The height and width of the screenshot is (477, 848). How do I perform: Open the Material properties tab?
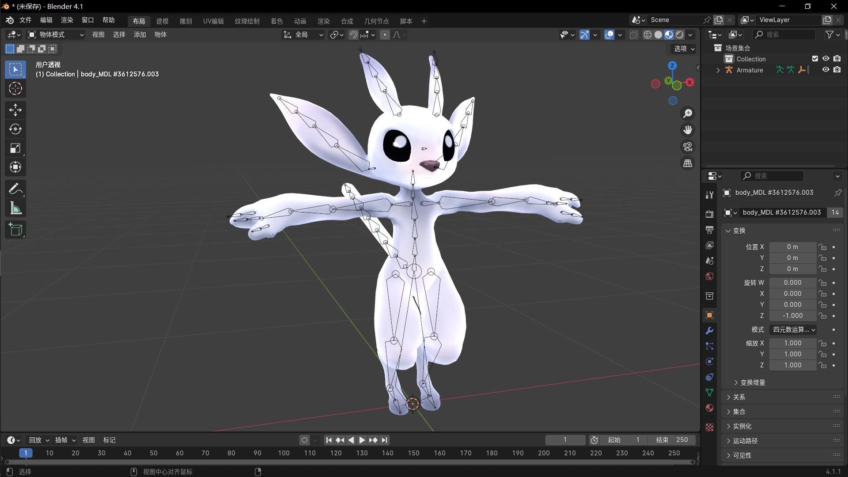pyautogui.click(x=709, y=408)
